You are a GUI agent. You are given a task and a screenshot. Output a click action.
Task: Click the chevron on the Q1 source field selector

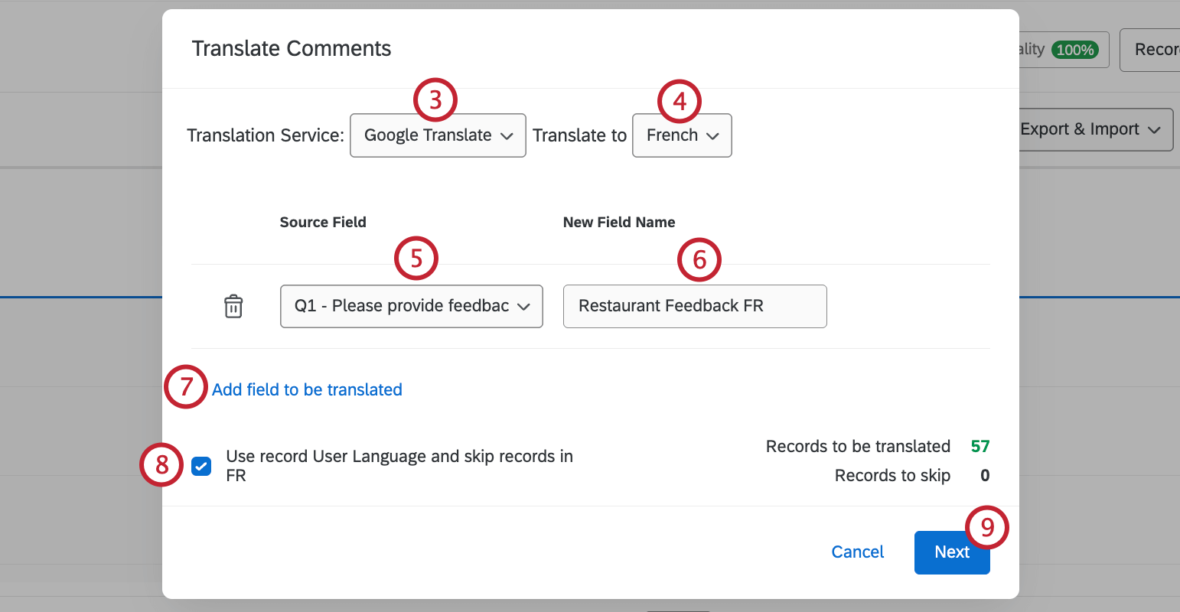pos(523,306)
